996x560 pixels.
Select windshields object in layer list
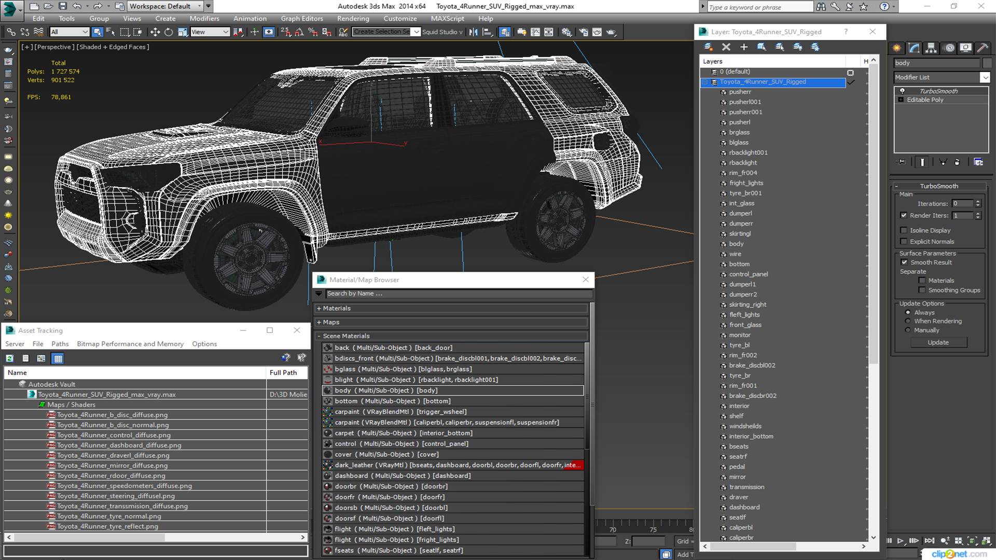tap(745, 426)
